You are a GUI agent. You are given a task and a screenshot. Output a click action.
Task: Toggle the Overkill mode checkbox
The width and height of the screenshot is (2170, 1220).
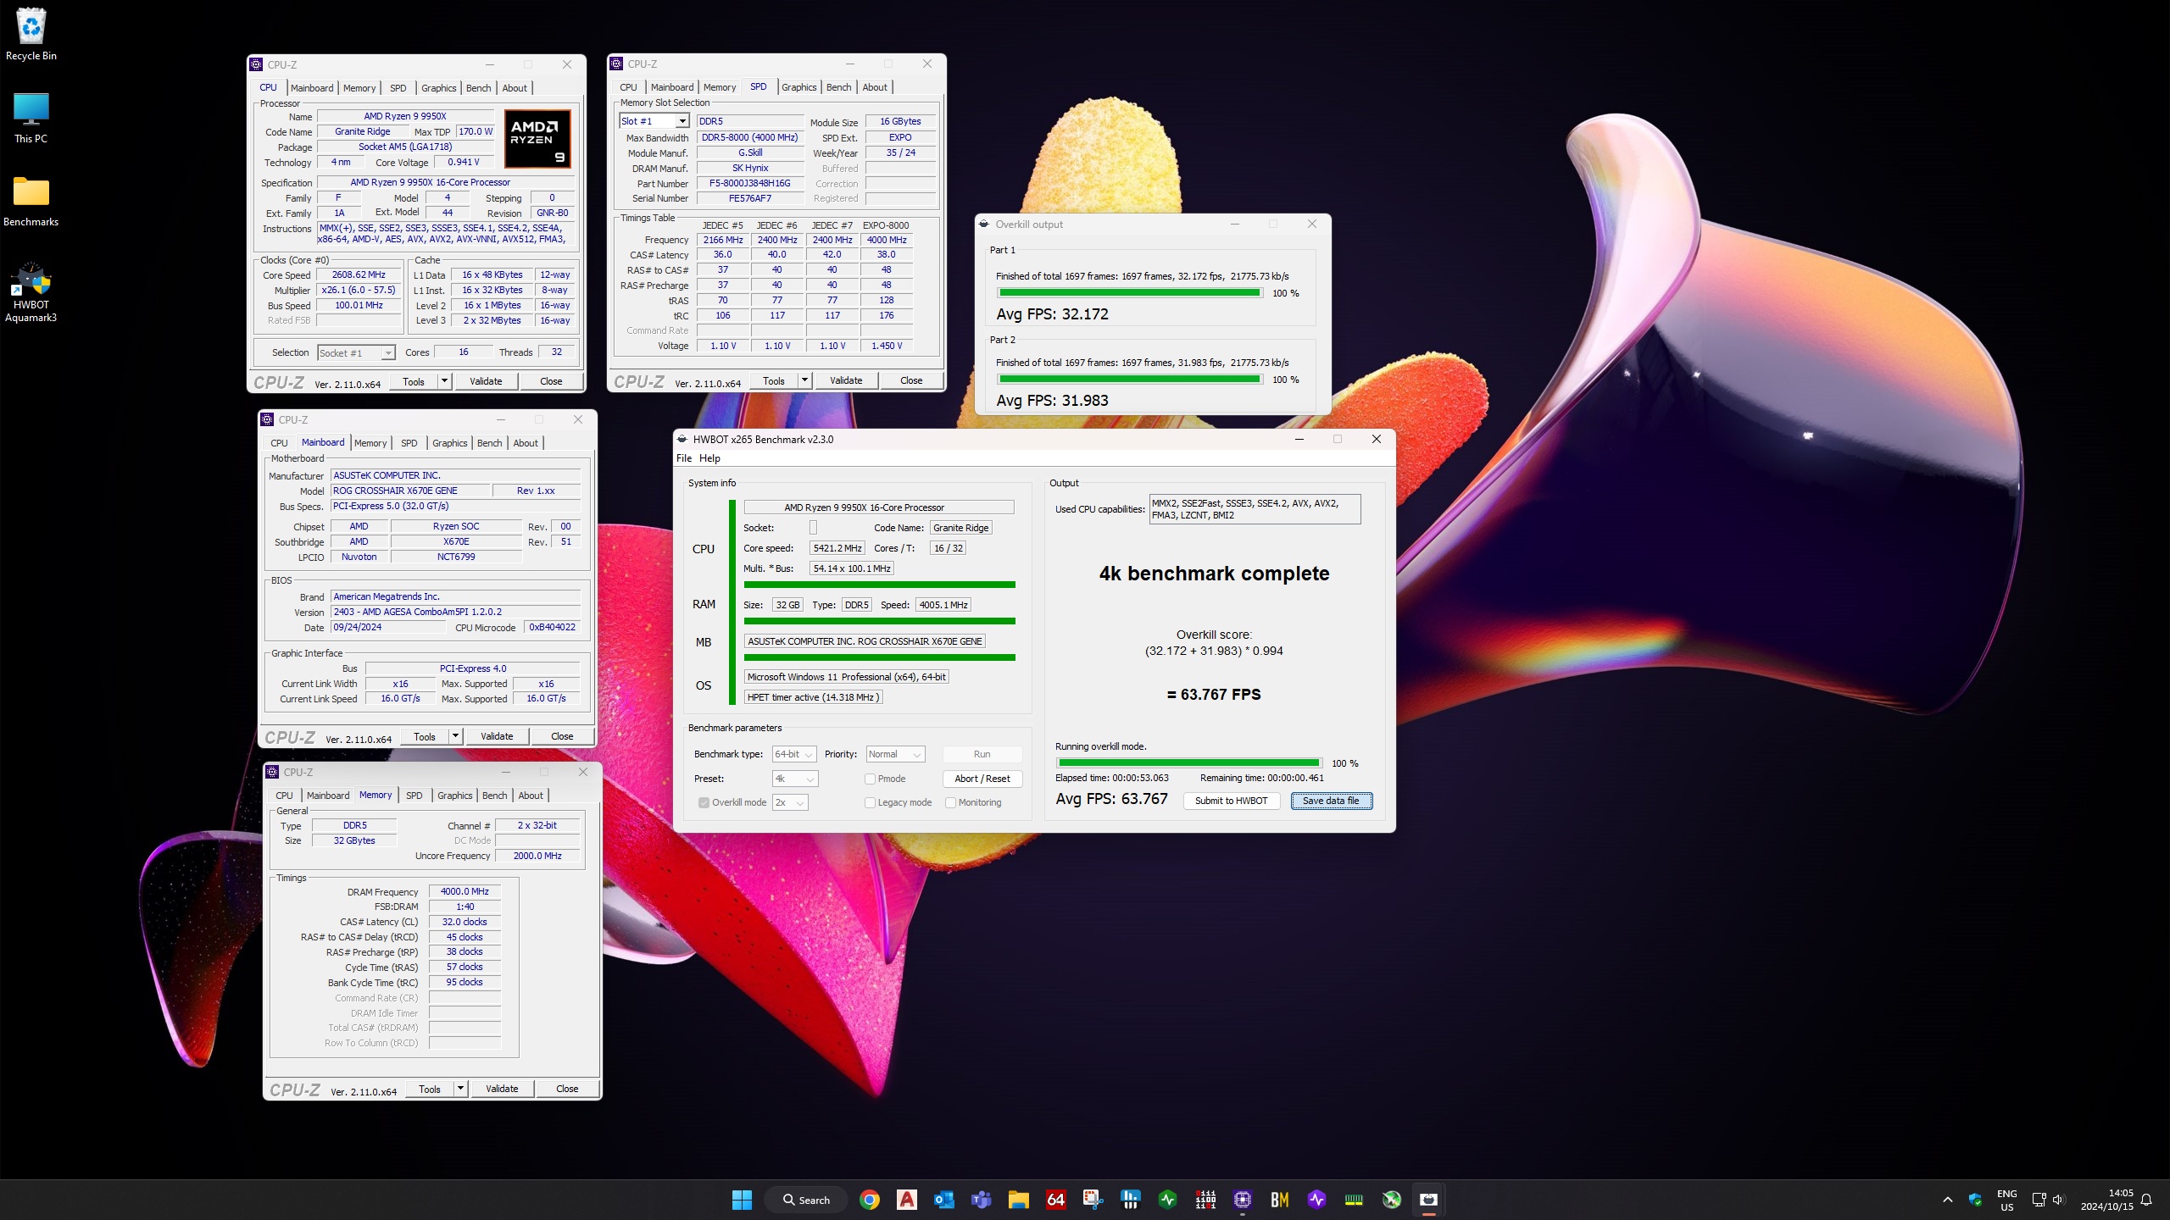[704, 802]
